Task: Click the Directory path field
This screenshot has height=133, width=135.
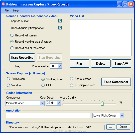Action: click(55, 127)
